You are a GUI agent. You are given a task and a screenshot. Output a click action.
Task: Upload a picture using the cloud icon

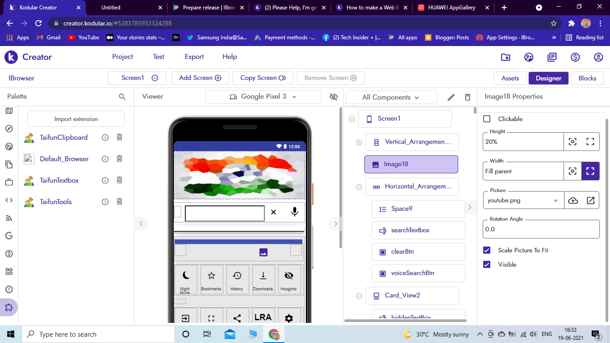click(573, 201)
